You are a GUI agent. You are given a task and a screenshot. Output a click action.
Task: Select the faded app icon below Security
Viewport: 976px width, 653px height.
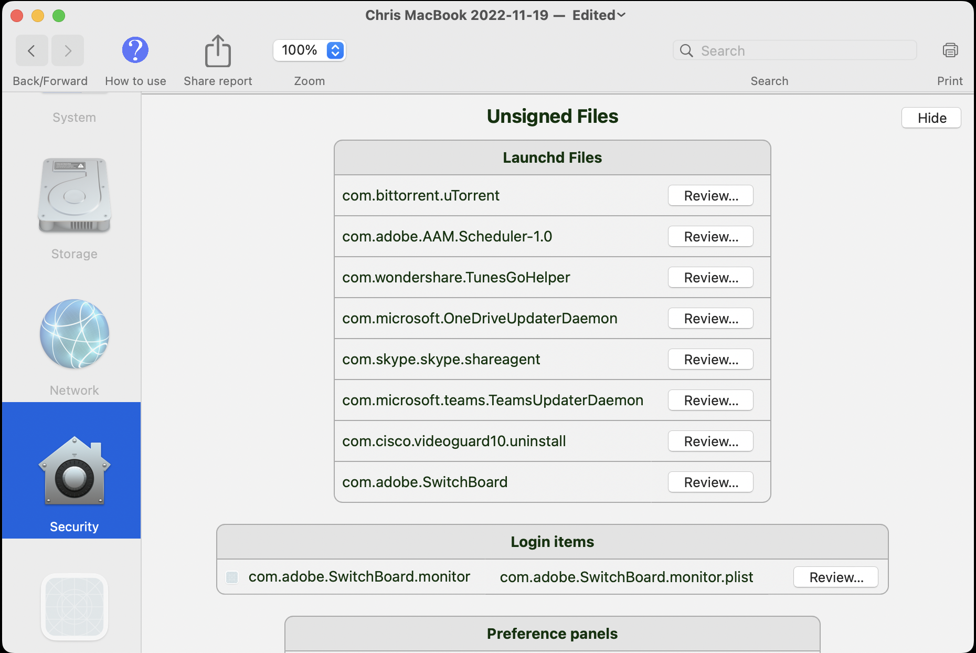(75, 607)
